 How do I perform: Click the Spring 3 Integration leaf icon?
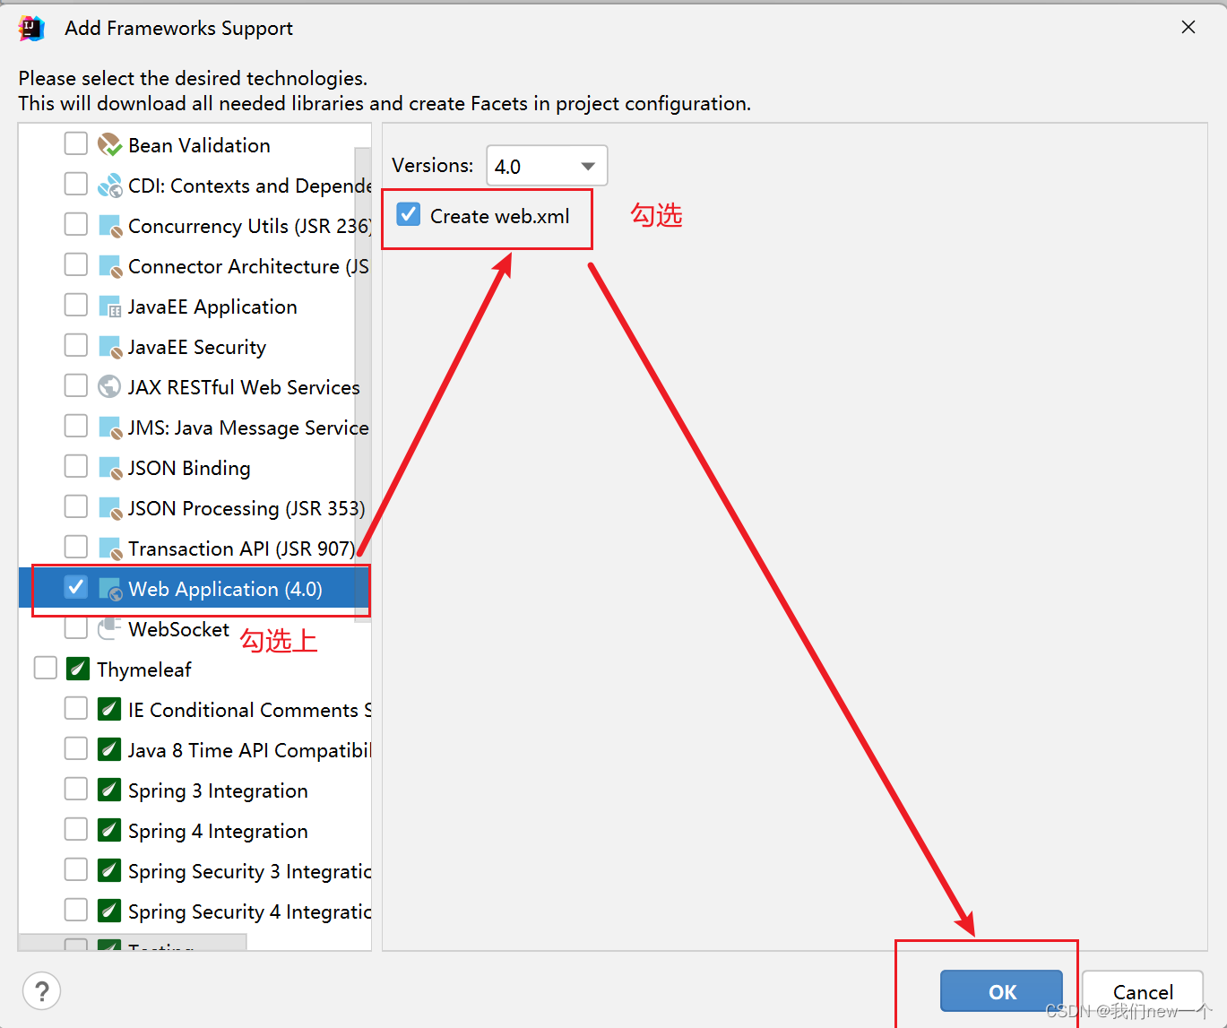pos(109,790)
